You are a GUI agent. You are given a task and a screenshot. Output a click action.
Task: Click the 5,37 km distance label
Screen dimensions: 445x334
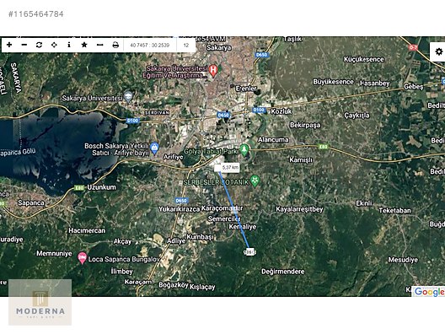[x=230, y=168]
